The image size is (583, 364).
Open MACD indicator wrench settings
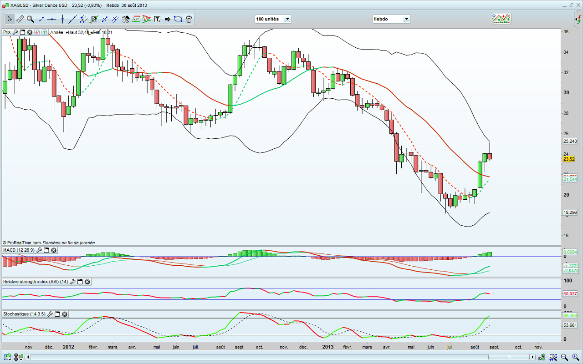[x=39, y=250]
